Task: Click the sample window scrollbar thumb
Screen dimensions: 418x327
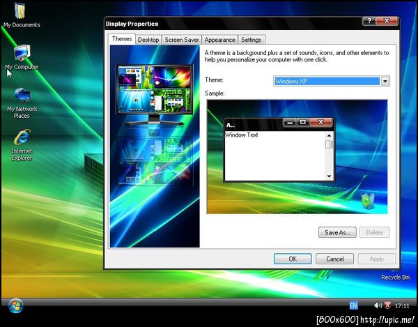Action: (x=329, y=144)
